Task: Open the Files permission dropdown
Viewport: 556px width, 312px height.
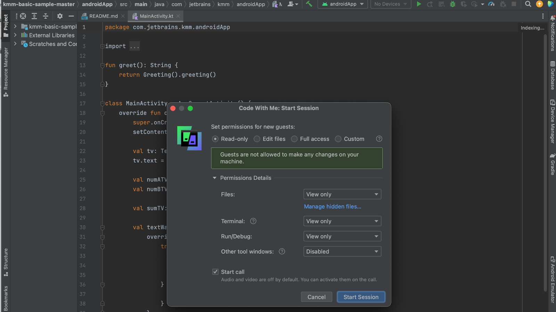Action: pyautogui.click(x=342, y=194)
